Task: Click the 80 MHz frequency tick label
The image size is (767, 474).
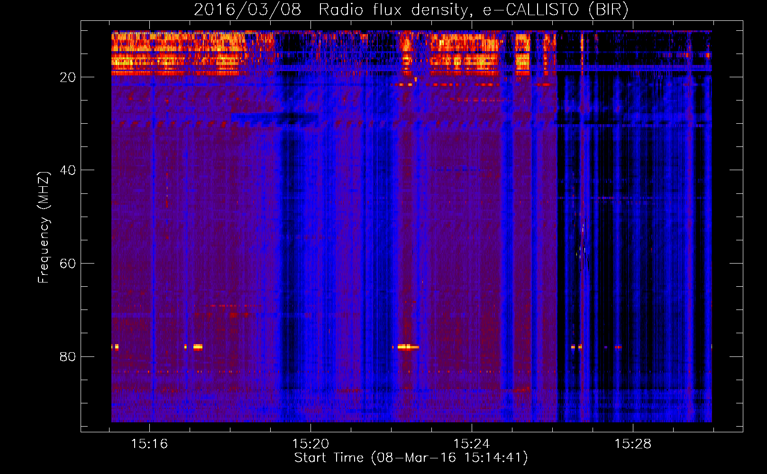Action: 68,356
